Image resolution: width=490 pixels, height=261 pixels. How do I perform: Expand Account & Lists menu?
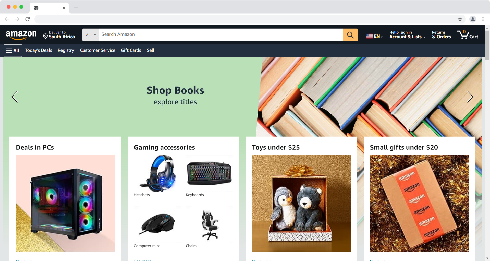coord(407,35)
